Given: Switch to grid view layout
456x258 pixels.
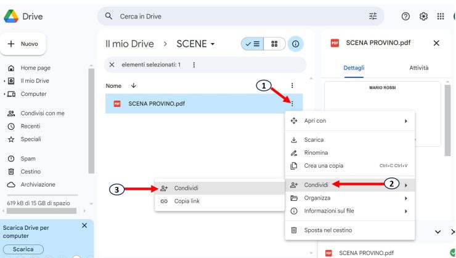Looking at the screenshot, I should tap(274, 44).
